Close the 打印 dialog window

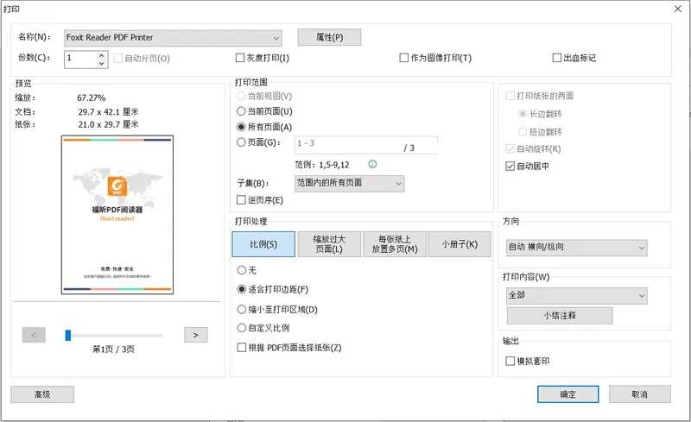click(x=678, y=9)
